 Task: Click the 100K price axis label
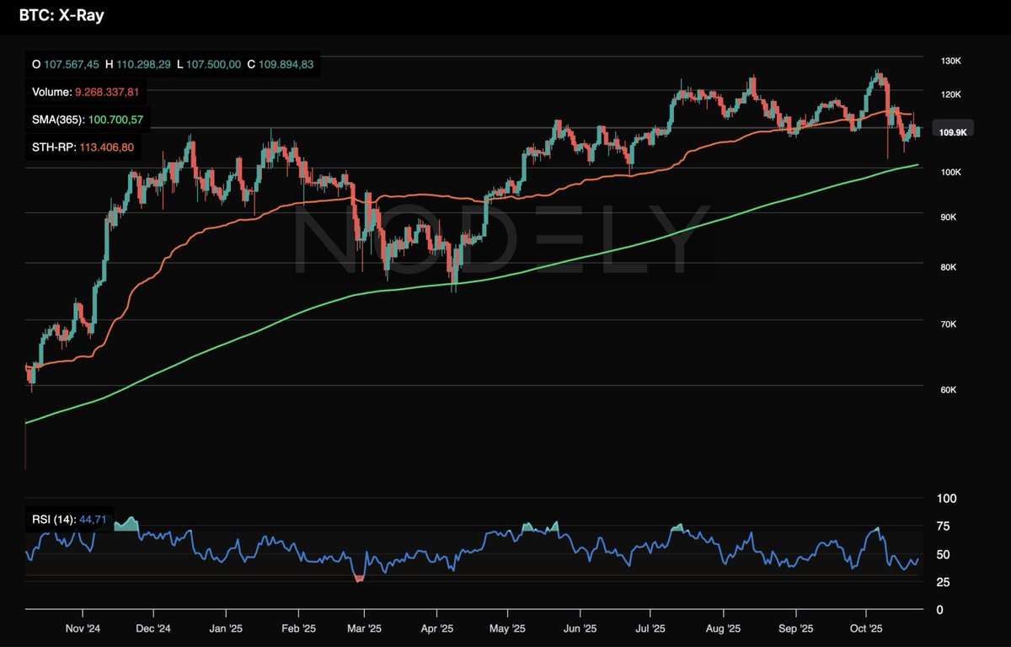[x=951, y=172]
